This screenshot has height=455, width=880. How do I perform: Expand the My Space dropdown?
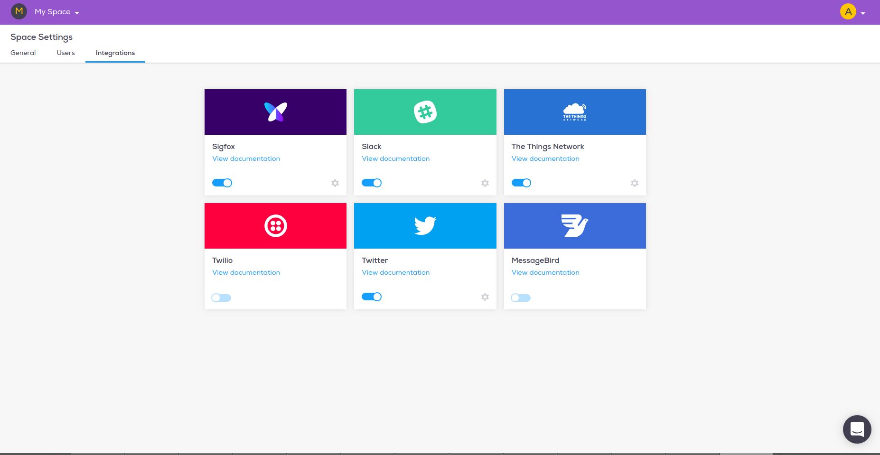[57, 12]
